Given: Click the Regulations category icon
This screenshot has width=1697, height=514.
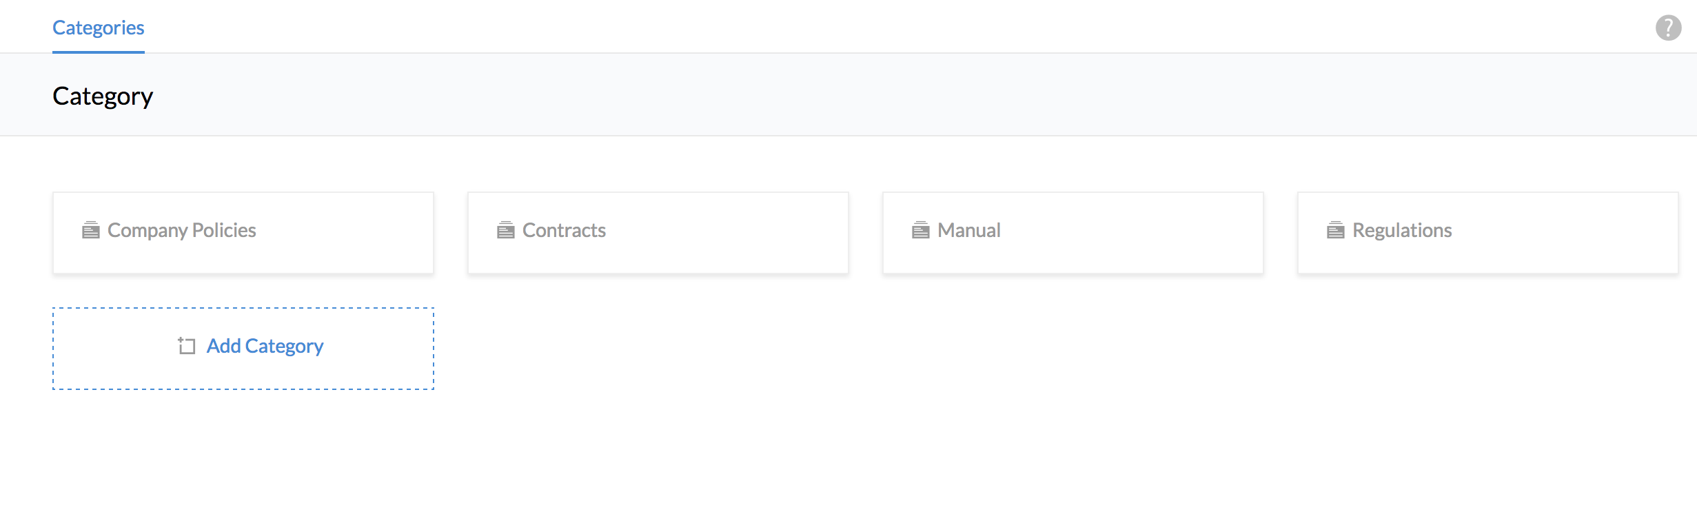Looking at the screenshot, I should click(1336, 230).
